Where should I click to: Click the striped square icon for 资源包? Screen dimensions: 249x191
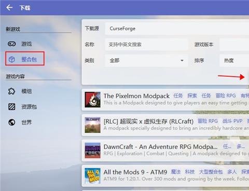[12, 107]
